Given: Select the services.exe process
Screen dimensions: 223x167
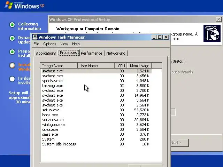Looking at the screenshot, I should pyautogui.click(x=97, y=120).
